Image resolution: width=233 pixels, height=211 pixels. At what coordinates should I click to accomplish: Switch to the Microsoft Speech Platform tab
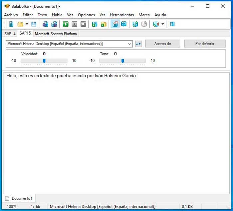click(x=56, y=34)
